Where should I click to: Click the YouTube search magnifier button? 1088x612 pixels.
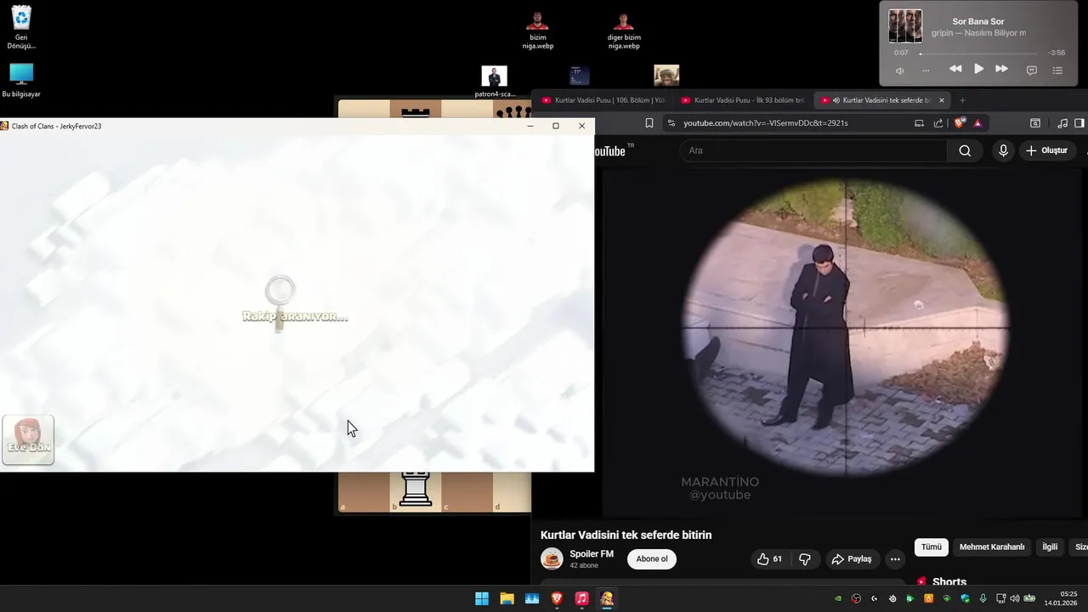965,150
